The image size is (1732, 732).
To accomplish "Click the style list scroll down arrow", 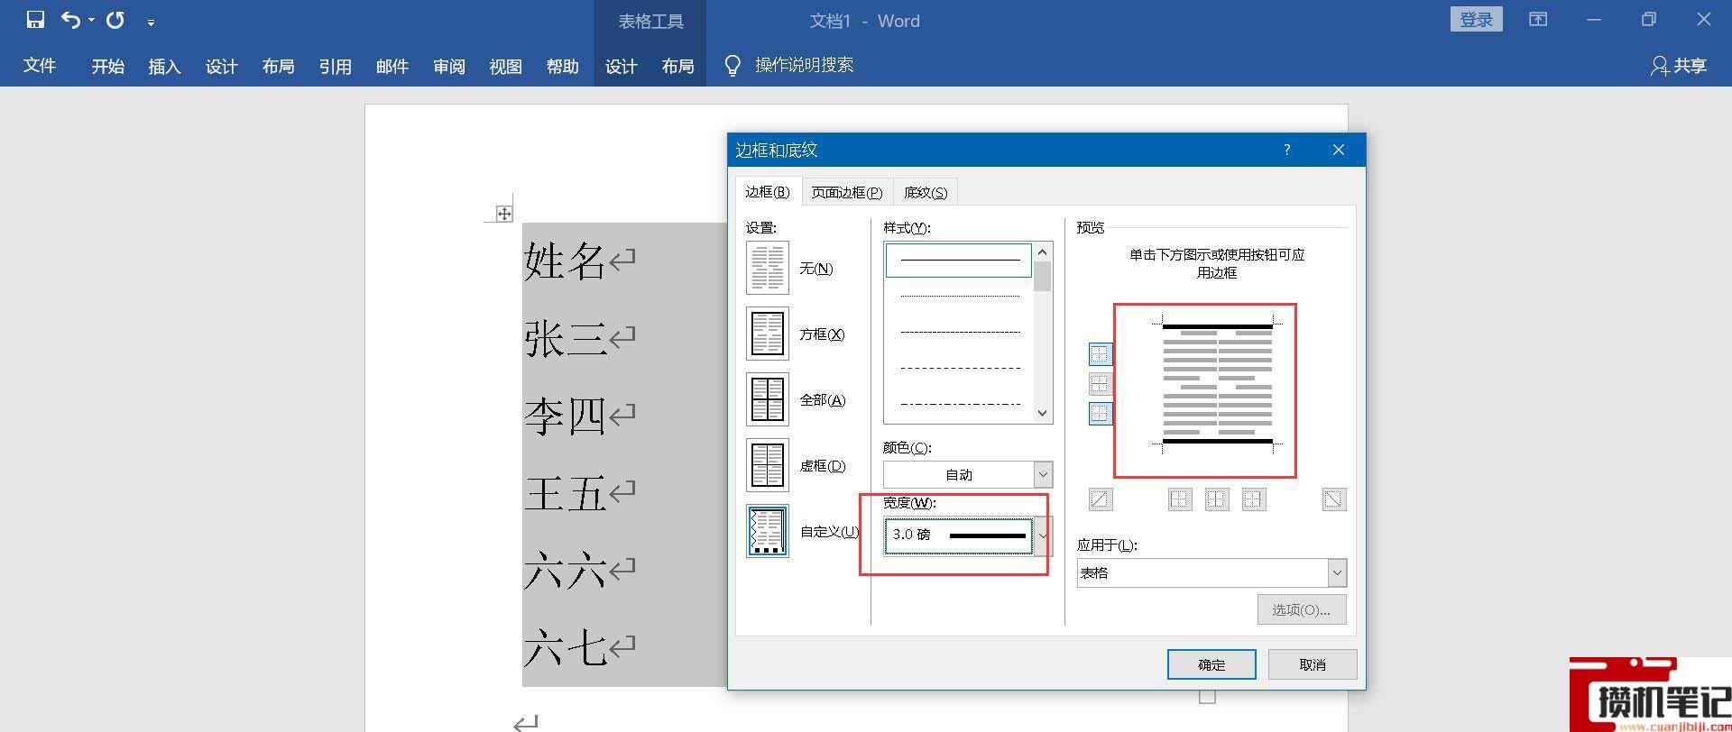I will pos(1043,414).
